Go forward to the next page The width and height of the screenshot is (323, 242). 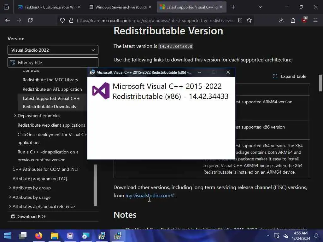[x=19, y=20]
